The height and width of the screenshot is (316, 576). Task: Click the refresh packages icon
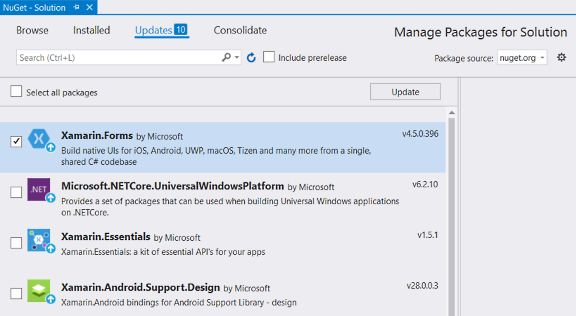(x=251, y=57)
